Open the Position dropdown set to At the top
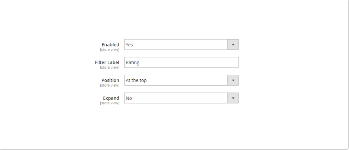The image size is (349, 150). pos(176,80)
